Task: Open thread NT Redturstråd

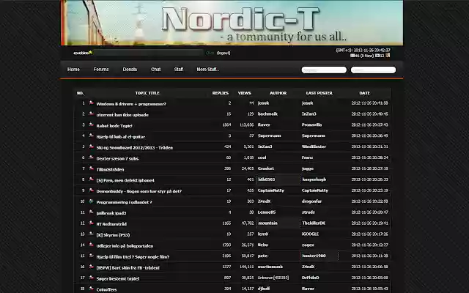Action: (x=111, y=224)
